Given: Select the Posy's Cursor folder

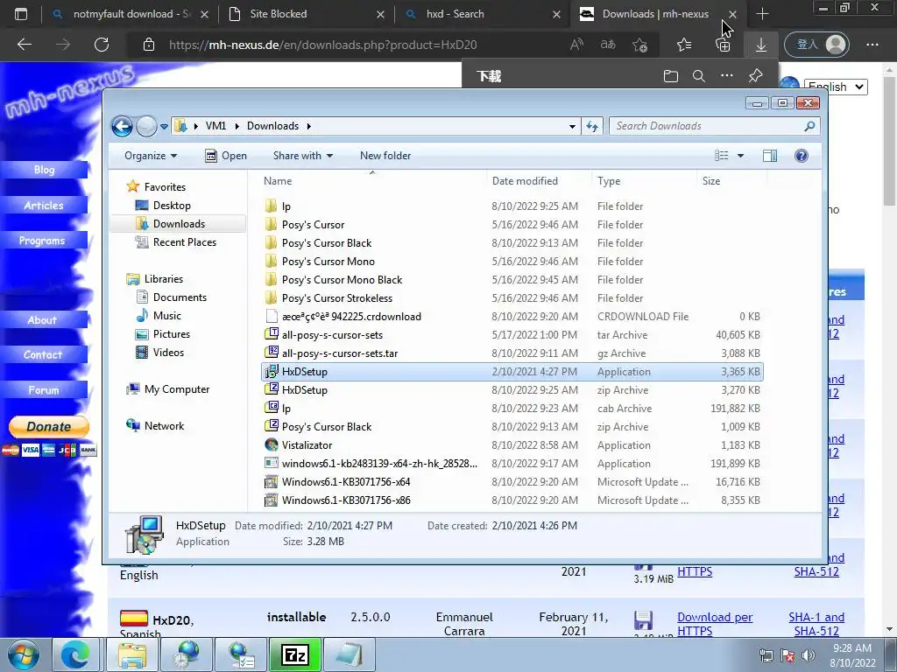Looking at the screenshot, I should click(313, 225).
